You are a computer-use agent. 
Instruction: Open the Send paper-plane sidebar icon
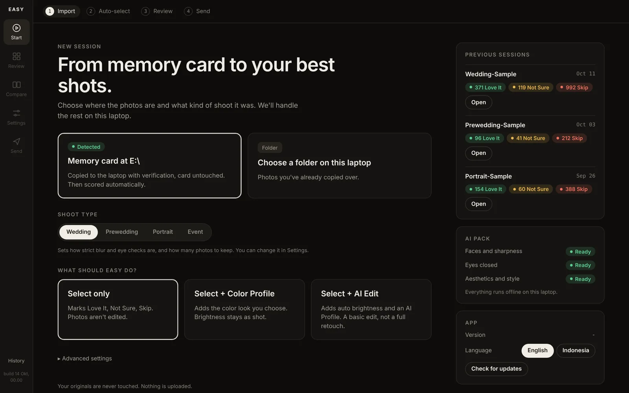17,145
